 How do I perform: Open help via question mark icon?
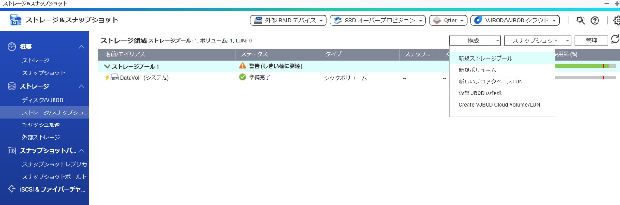click(x=595, y=20)
